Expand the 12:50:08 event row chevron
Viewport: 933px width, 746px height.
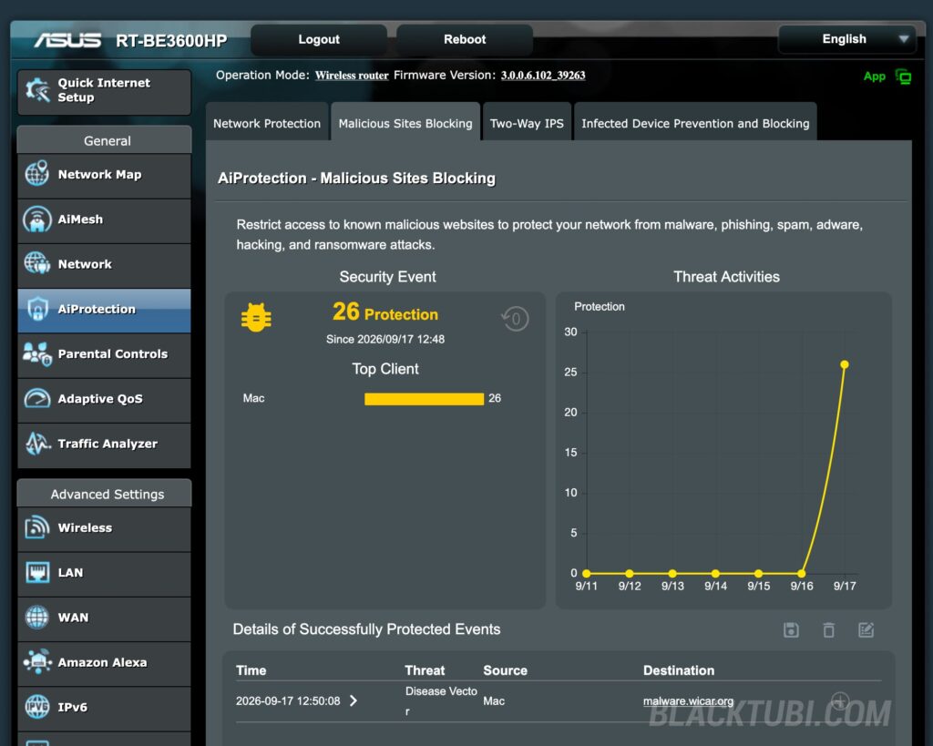tap(354, 700)
